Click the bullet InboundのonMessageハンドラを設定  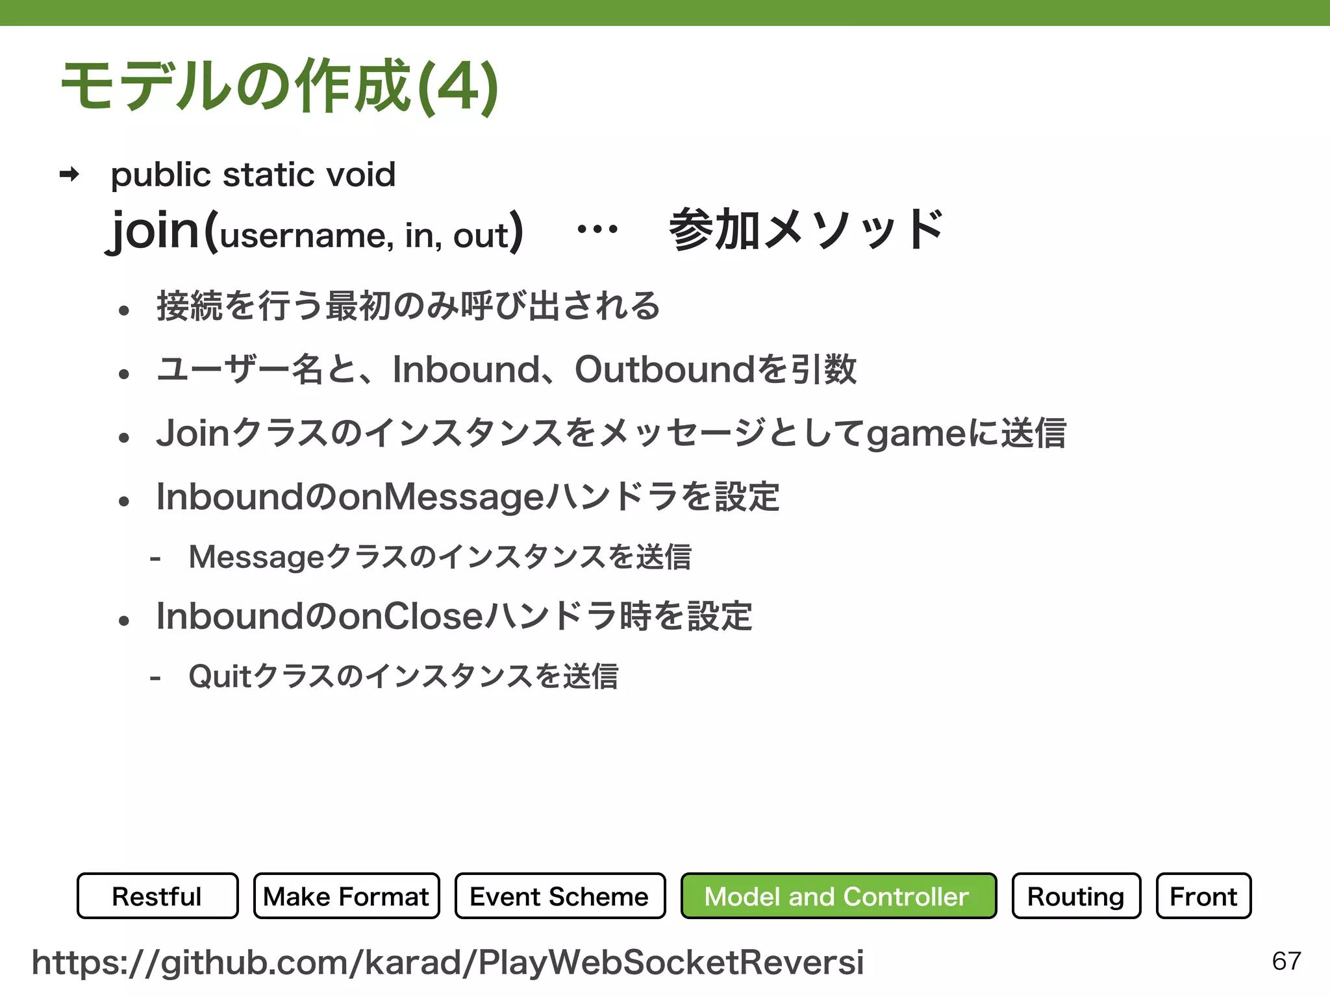468,497
